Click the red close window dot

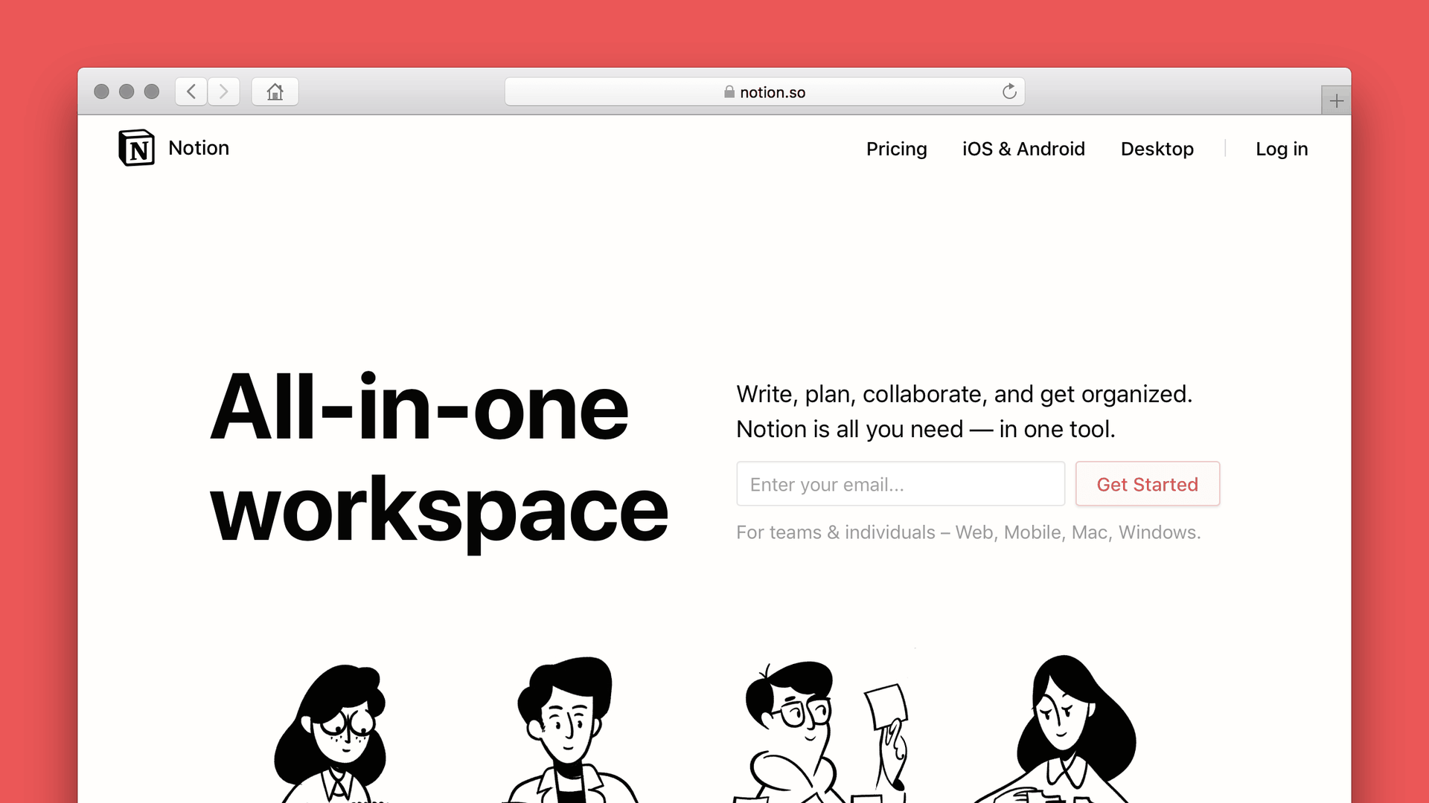point(102,91)
